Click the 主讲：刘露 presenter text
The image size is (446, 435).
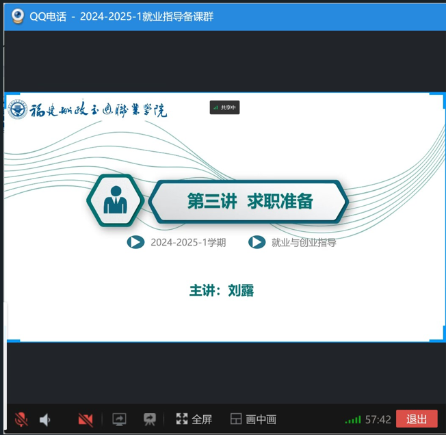[222, 290]
